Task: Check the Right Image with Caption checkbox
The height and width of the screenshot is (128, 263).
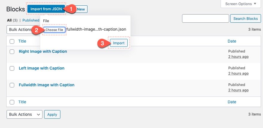Action: pyautogui.click(x=12, y=51)
